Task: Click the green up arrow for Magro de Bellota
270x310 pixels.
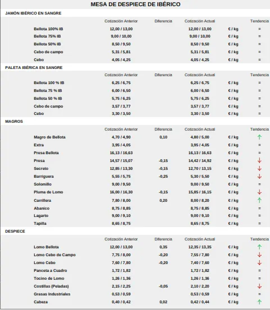Action: click(259, 137)
